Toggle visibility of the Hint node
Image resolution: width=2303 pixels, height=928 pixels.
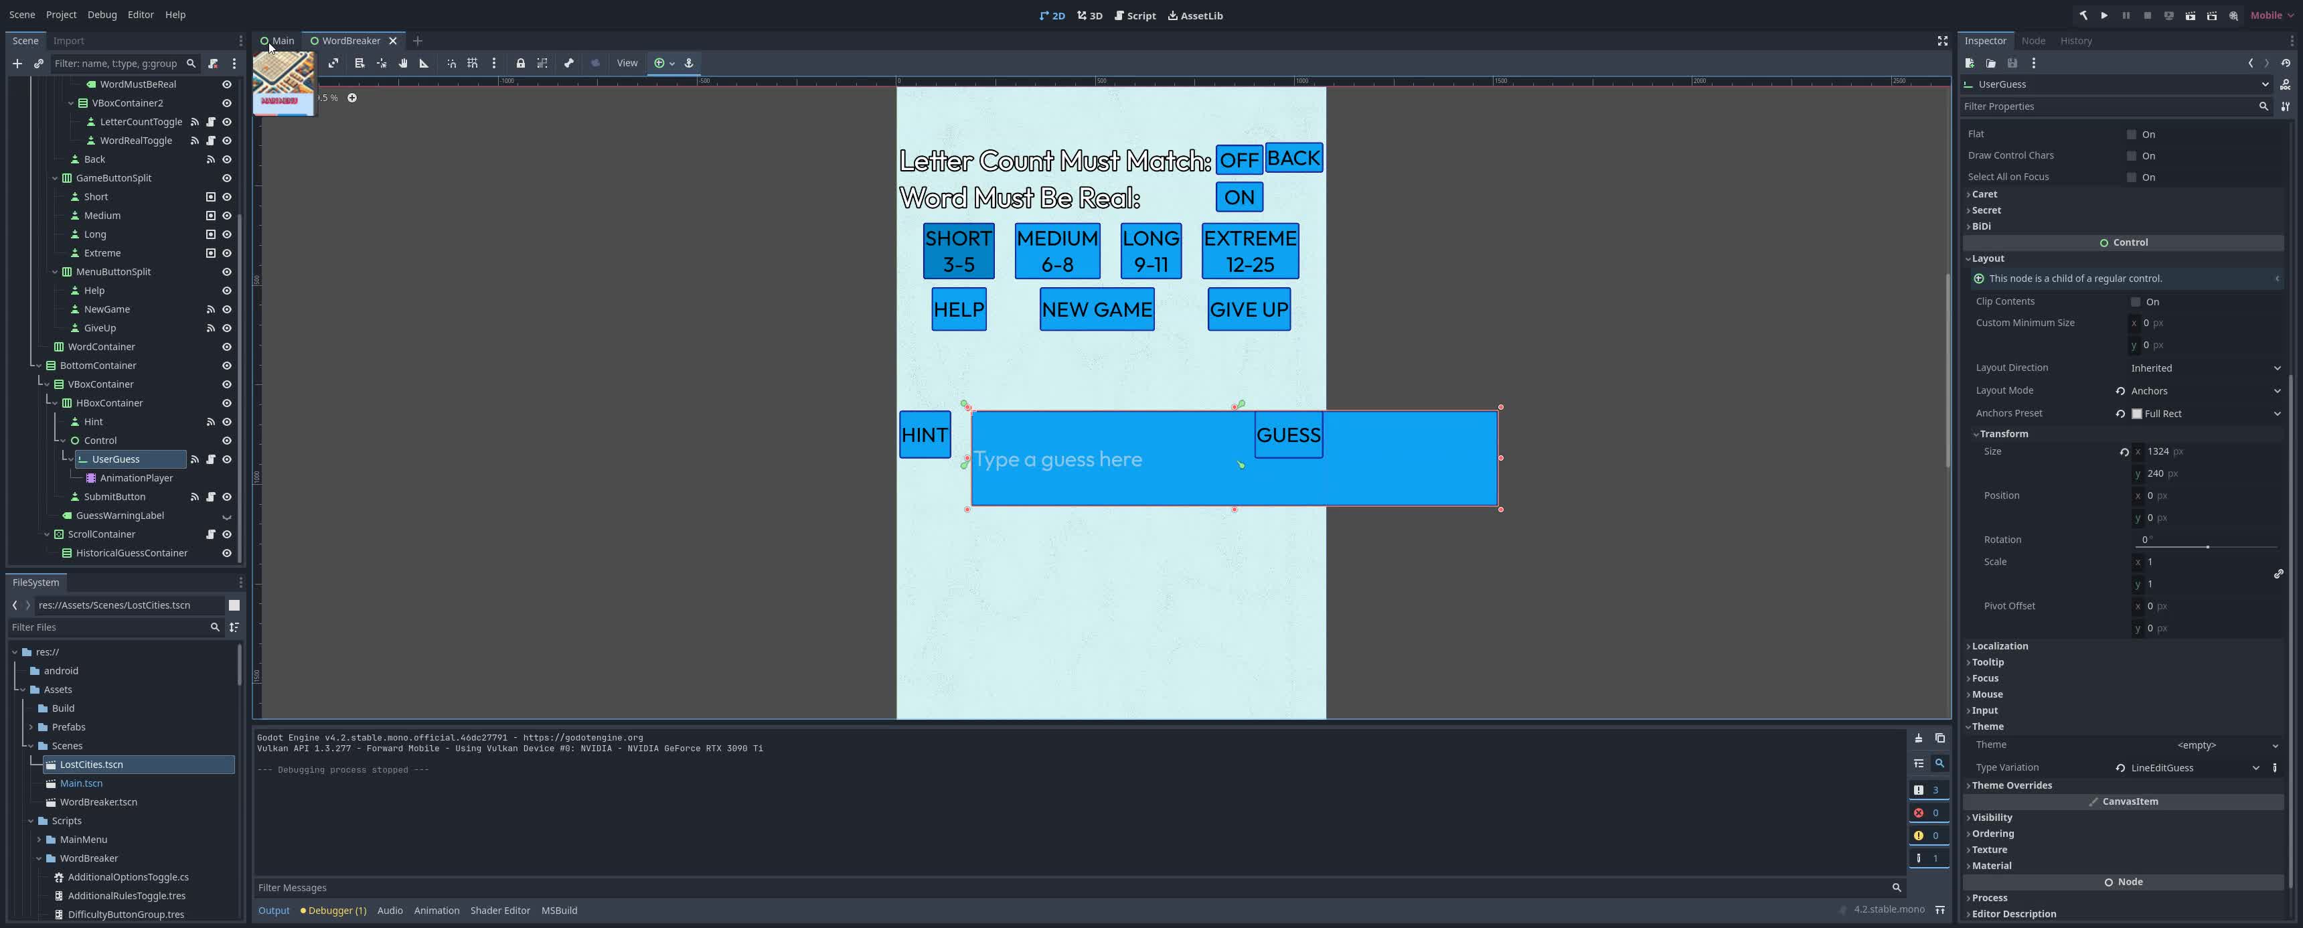click(226, 422)
